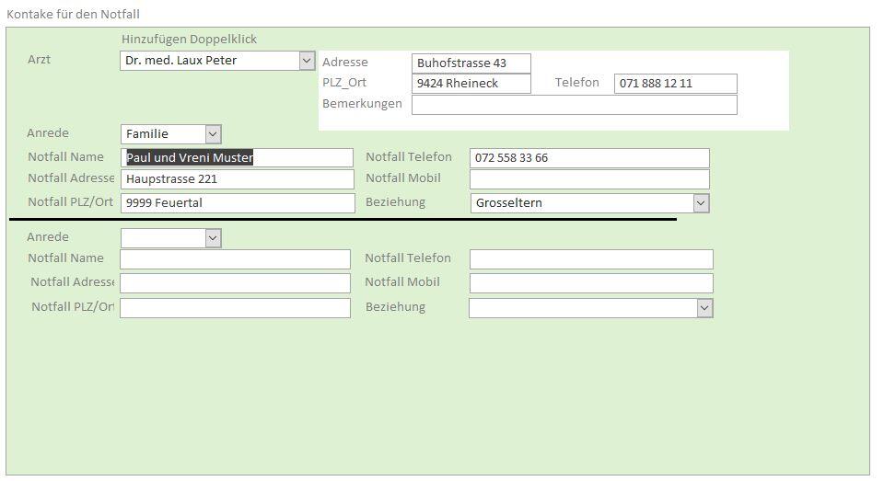
Task: Open the Beziehung dropdown showing Grosseltern
Action: [701, 203]
